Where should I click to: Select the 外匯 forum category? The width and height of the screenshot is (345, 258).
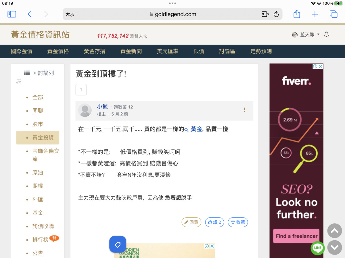pos(38,200)
